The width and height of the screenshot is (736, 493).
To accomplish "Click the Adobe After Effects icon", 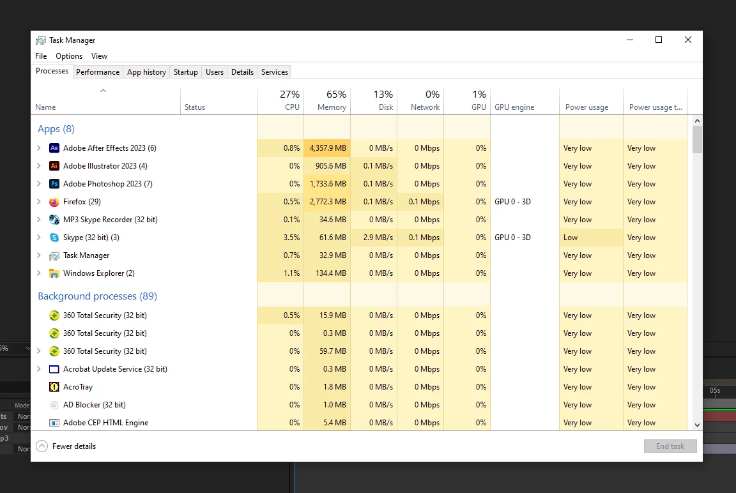I will 54,148.
